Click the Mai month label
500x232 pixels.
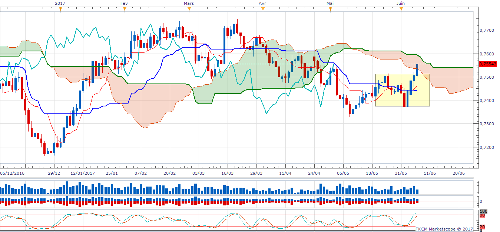(330, 3)
